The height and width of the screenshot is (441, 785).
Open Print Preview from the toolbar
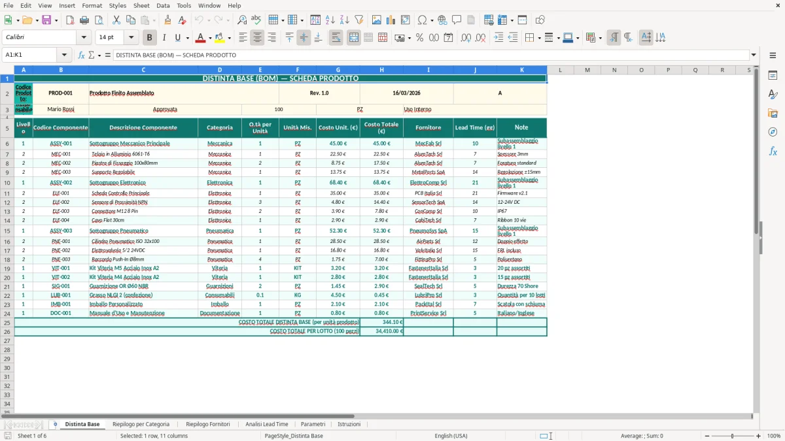98,20
